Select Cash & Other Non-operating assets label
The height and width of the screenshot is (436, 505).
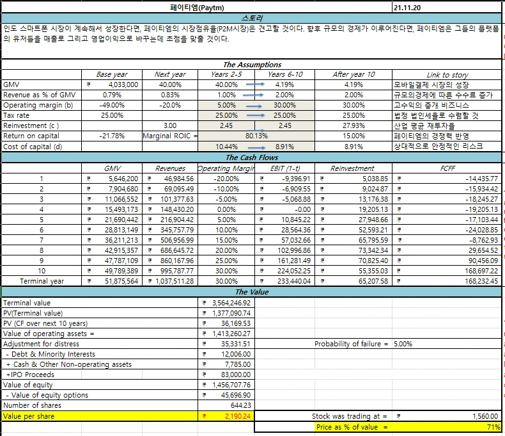100,364
